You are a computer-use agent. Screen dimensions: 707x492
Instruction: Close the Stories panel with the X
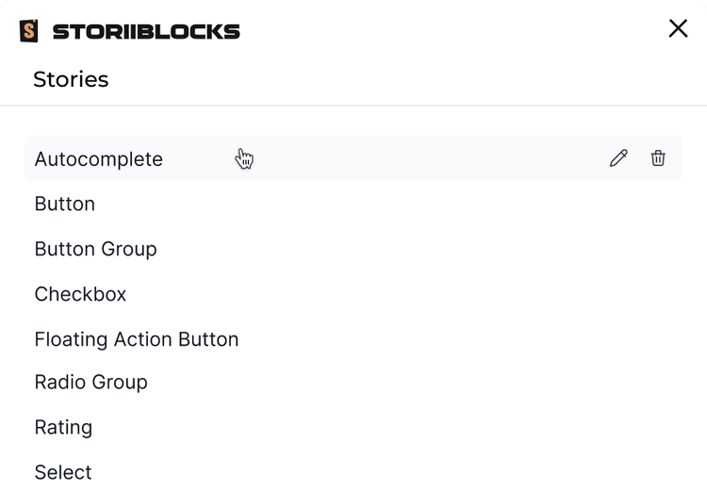(678, 28)
